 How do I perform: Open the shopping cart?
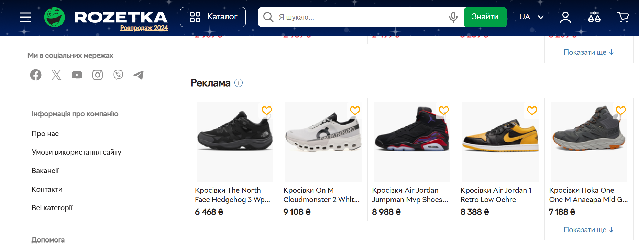tap(623, 17)
